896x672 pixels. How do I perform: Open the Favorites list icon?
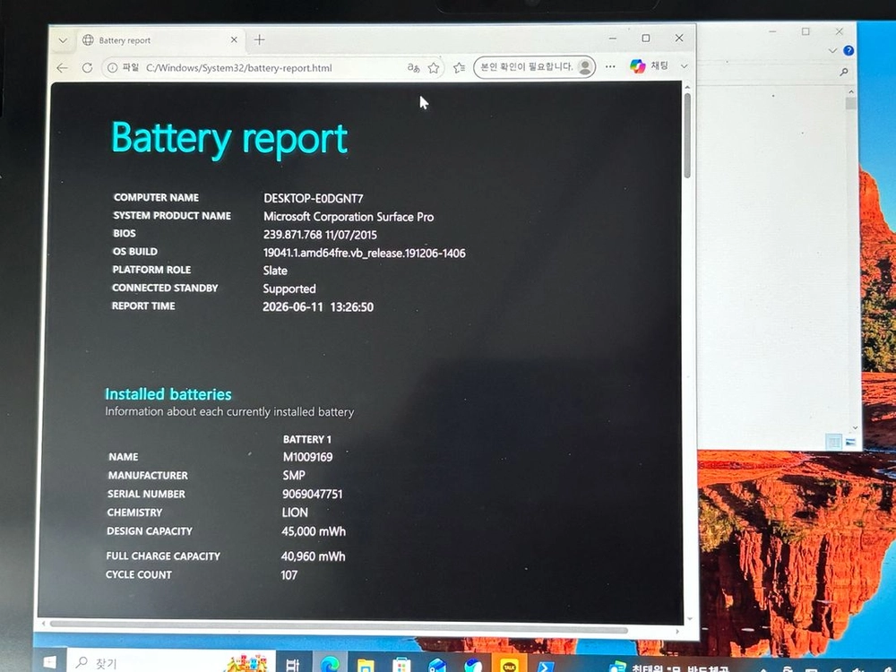click(459, 68)
